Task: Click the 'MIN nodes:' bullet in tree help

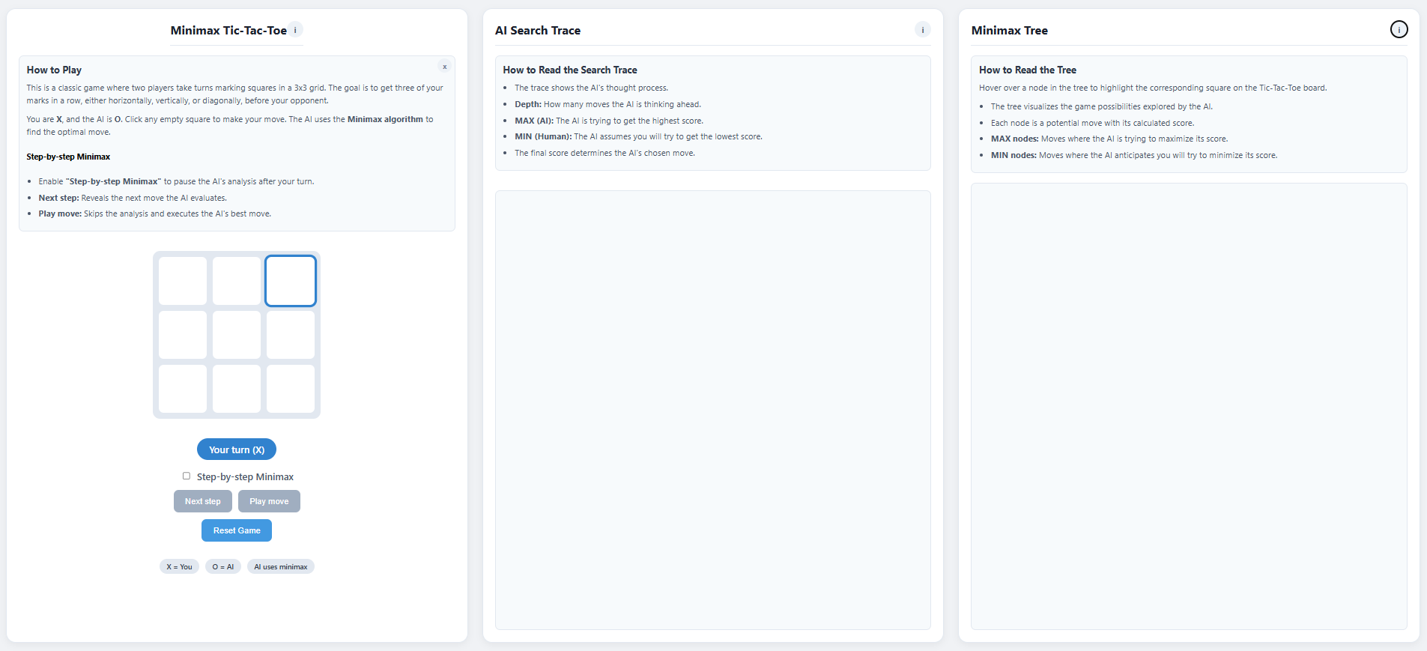Action: click(1134, 155)
